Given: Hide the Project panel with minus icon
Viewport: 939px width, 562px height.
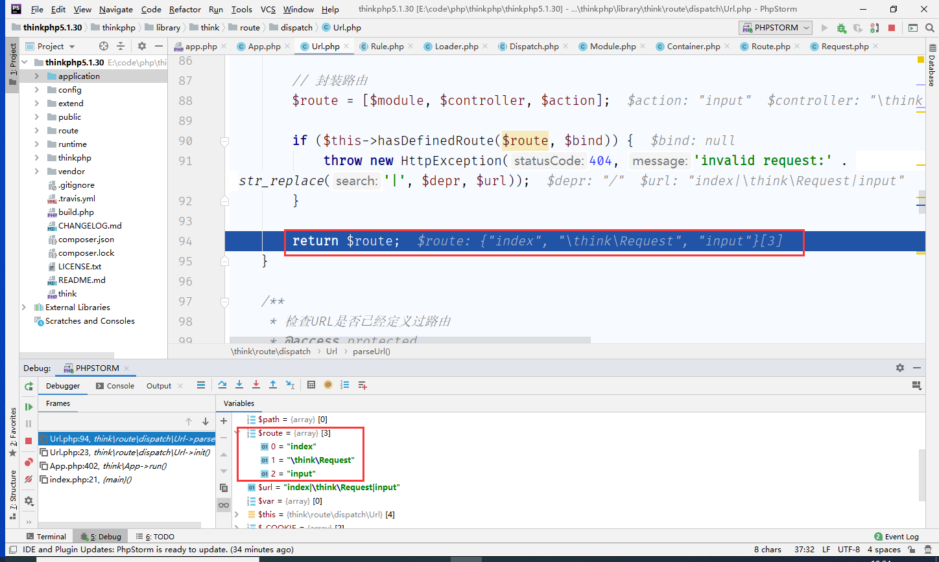Looking at the screenshot, I should tap(159, 46).
